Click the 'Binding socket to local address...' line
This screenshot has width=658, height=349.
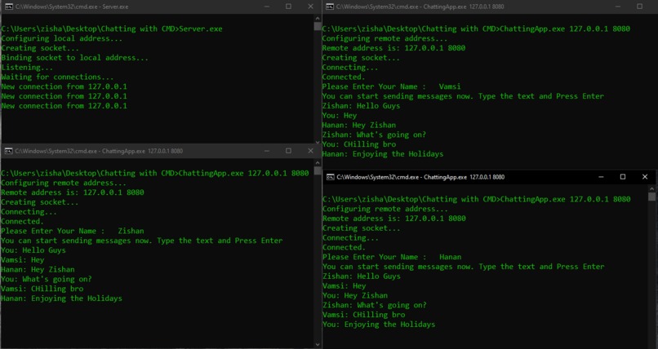pos(74,58)
